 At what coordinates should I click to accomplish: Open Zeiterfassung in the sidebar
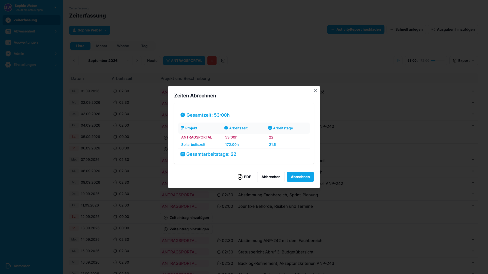pos(32,20)
